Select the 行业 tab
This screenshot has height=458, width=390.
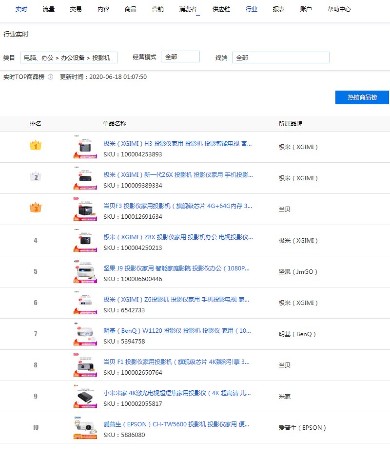pos(252,9)
